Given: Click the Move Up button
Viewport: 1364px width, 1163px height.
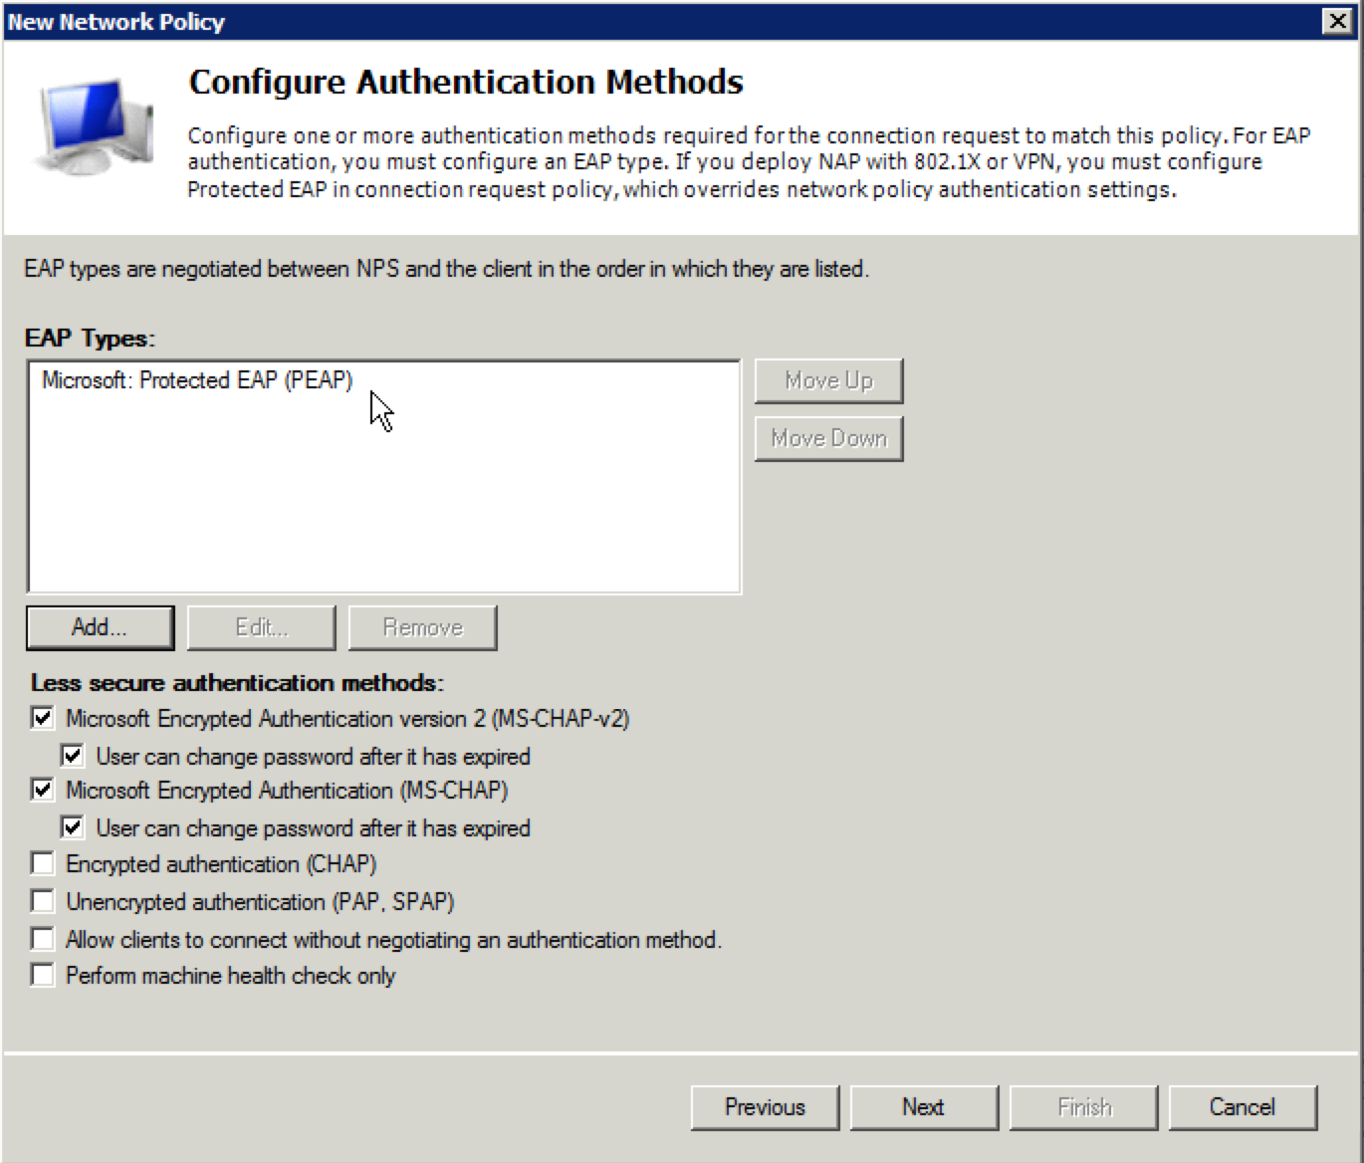Looking at the screenshot, I should click(828, 380).
